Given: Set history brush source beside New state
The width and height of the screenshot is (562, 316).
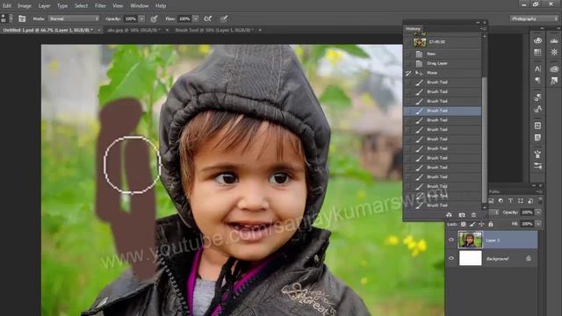Looking at the screenshot, I should coord(408,54).
